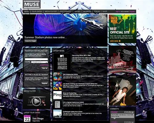Open the UK Shows support MP3s thumbnail
Screen dimensions: 154x123
click(57, 86)
